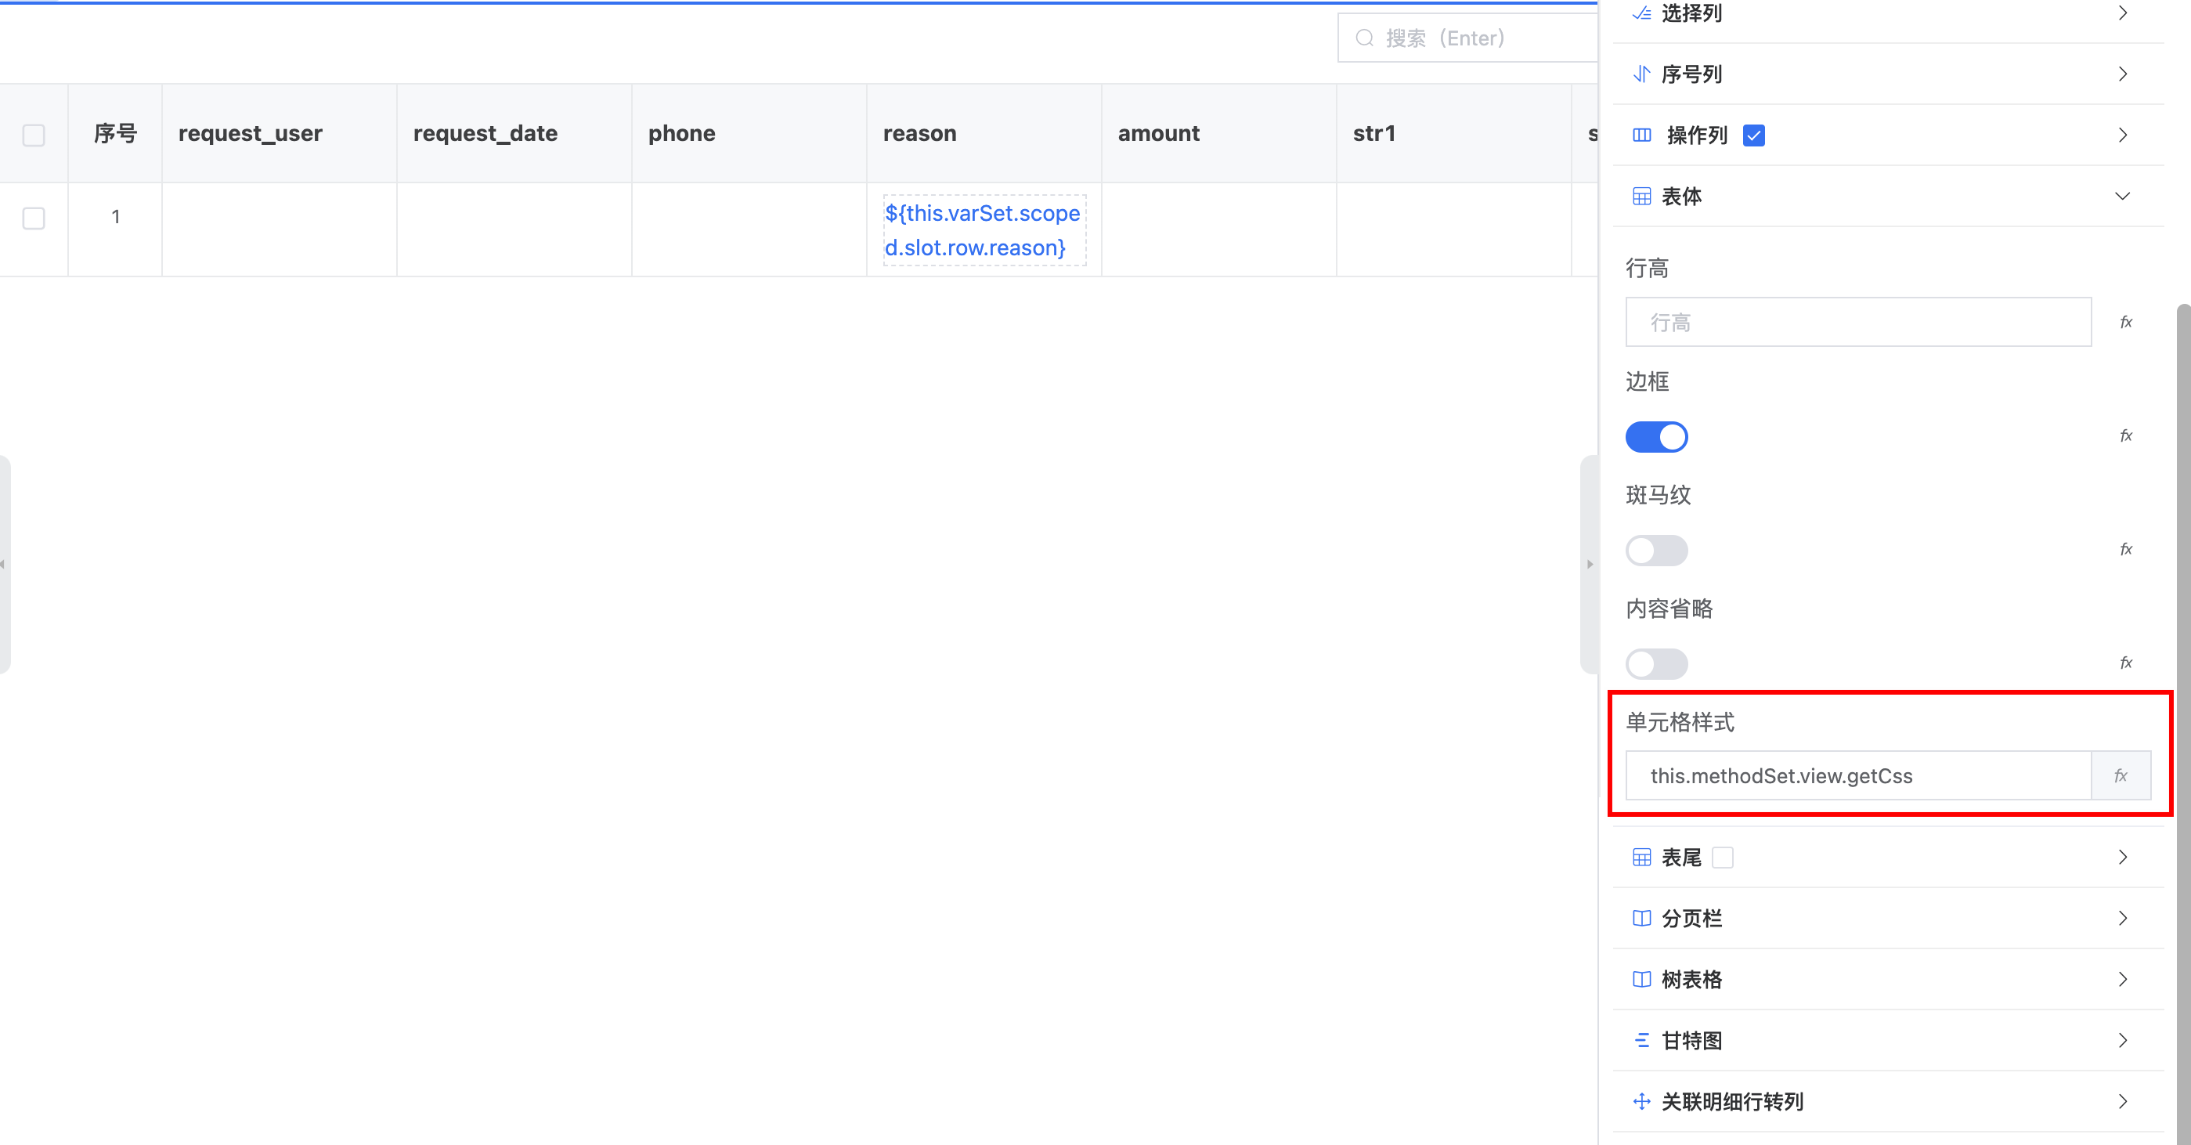
Task: Click the 甘特图 section label
Action: pyautogui.click(x=1691, y=1040)
